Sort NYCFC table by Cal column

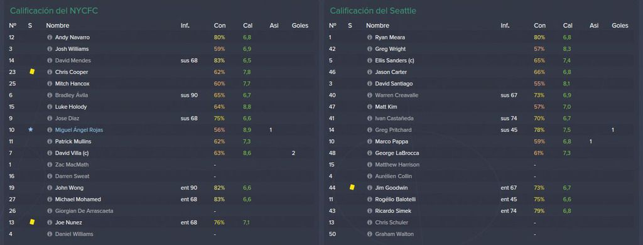[247, 26]
